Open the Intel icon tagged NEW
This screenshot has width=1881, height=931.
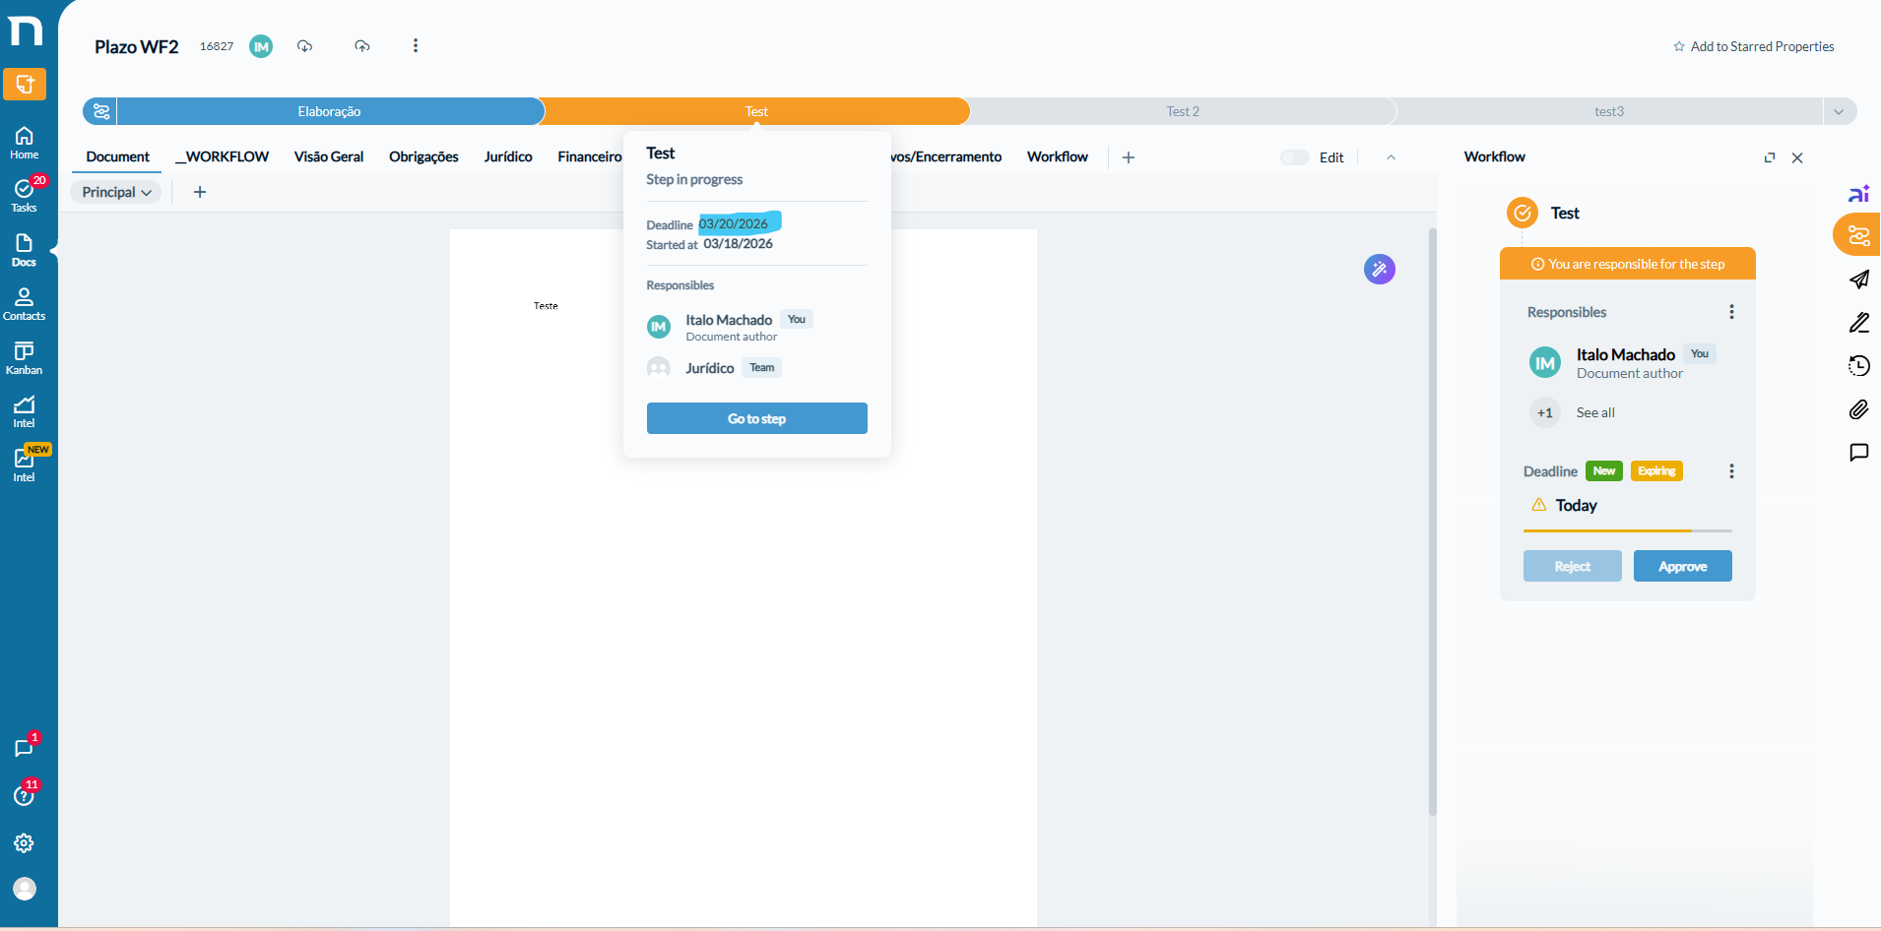point(25,465)
